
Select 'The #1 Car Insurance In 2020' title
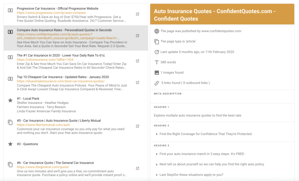[61, 55]
